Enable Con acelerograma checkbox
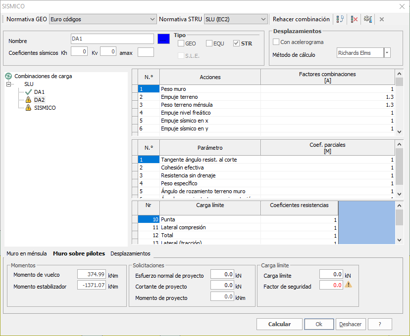Image resolution: width=410 pixels, height=336 pixels. pos(276,42)
